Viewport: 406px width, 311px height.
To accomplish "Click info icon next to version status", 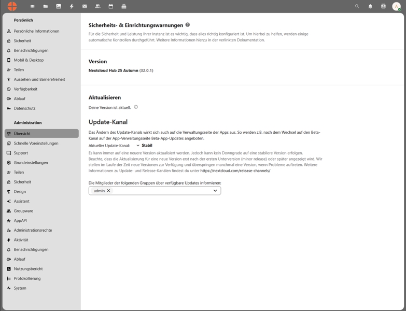I will [x=136, y=107].
